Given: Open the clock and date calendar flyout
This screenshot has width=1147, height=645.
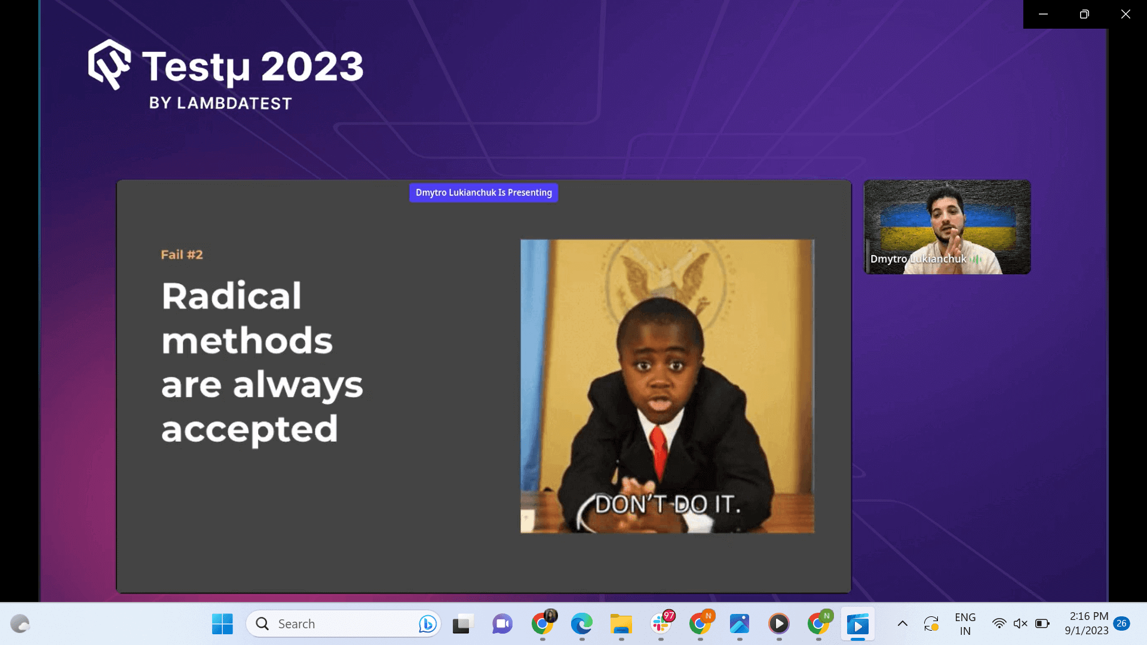Looking at the screenshot, I should point(1087,623).
